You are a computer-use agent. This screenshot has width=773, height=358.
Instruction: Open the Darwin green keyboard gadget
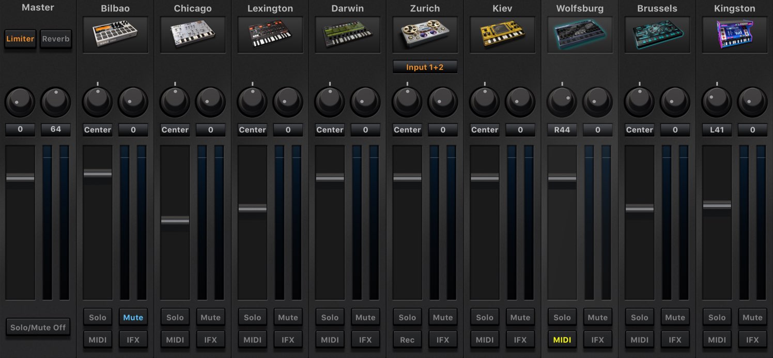pyautogui.click(x=348, y=35)
